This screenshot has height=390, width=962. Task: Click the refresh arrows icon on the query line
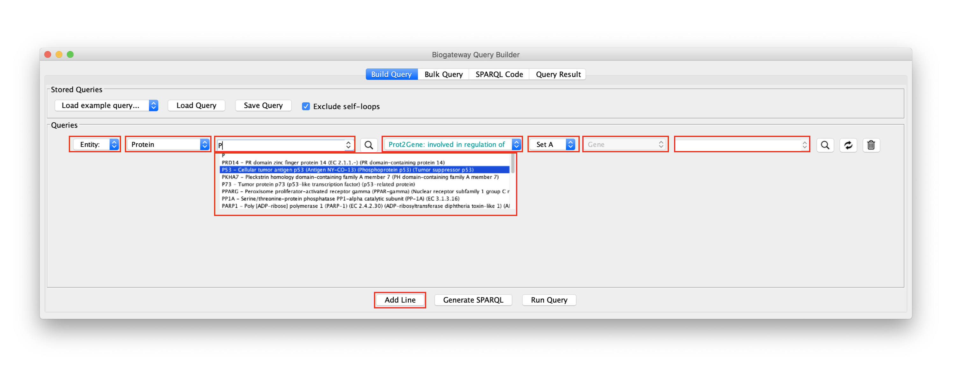(x=848, y=145)
